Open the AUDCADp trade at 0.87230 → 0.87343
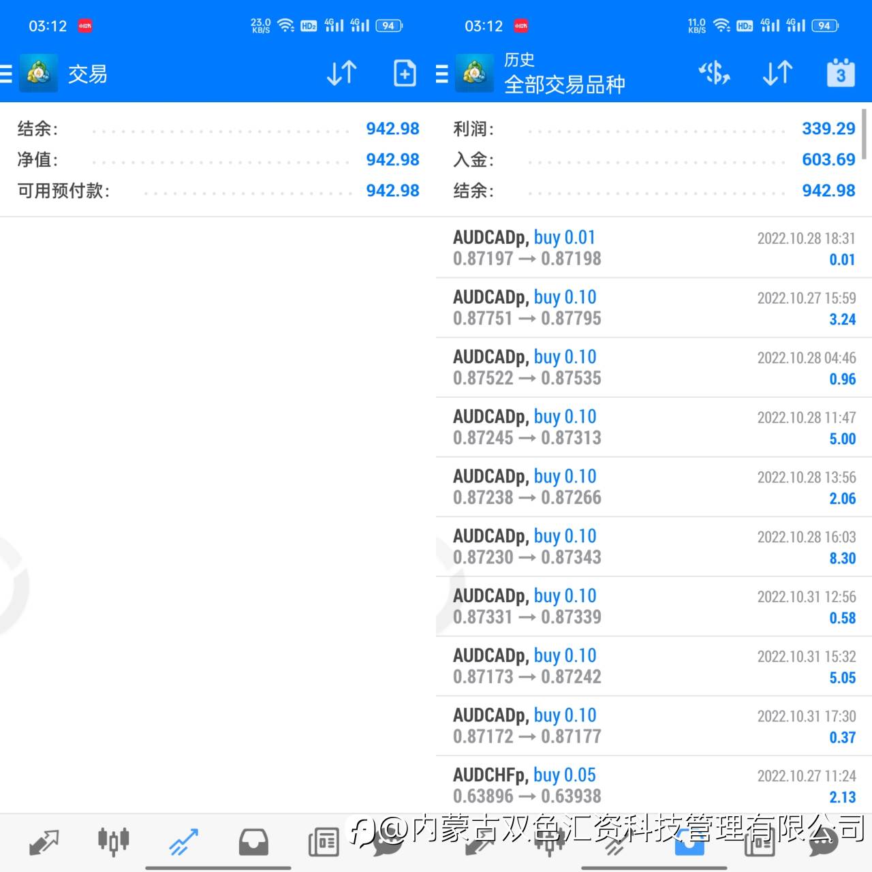Viewport: 872px width, 872px height. coord(654,547)
